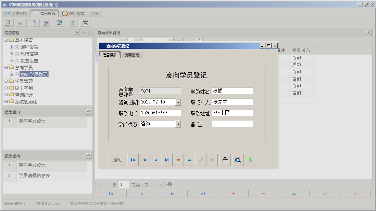
Task: Select the magnifier search tool on the toolbar
Action: pyautogui.click(x=8, y=23)
